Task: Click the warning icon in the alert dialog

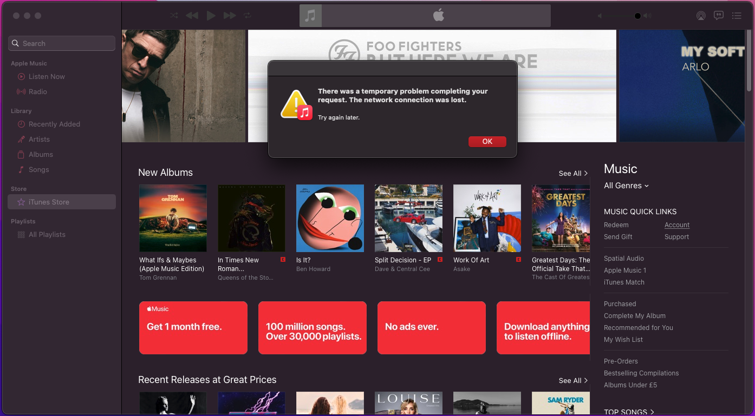Action: [296, 104]
